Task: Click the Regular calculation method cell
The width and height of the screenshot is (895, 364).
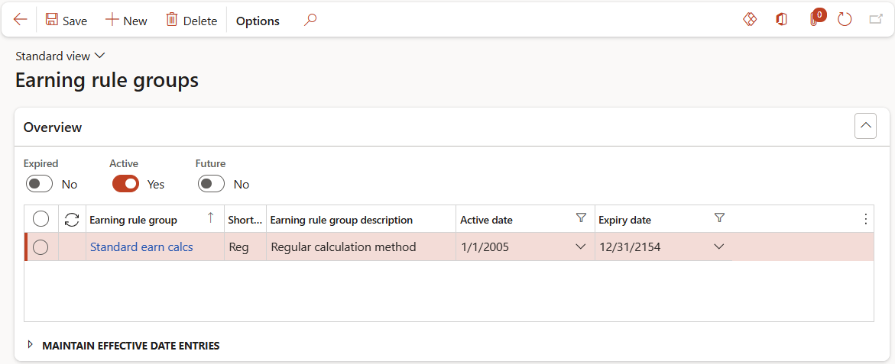Action: [361, 247]
